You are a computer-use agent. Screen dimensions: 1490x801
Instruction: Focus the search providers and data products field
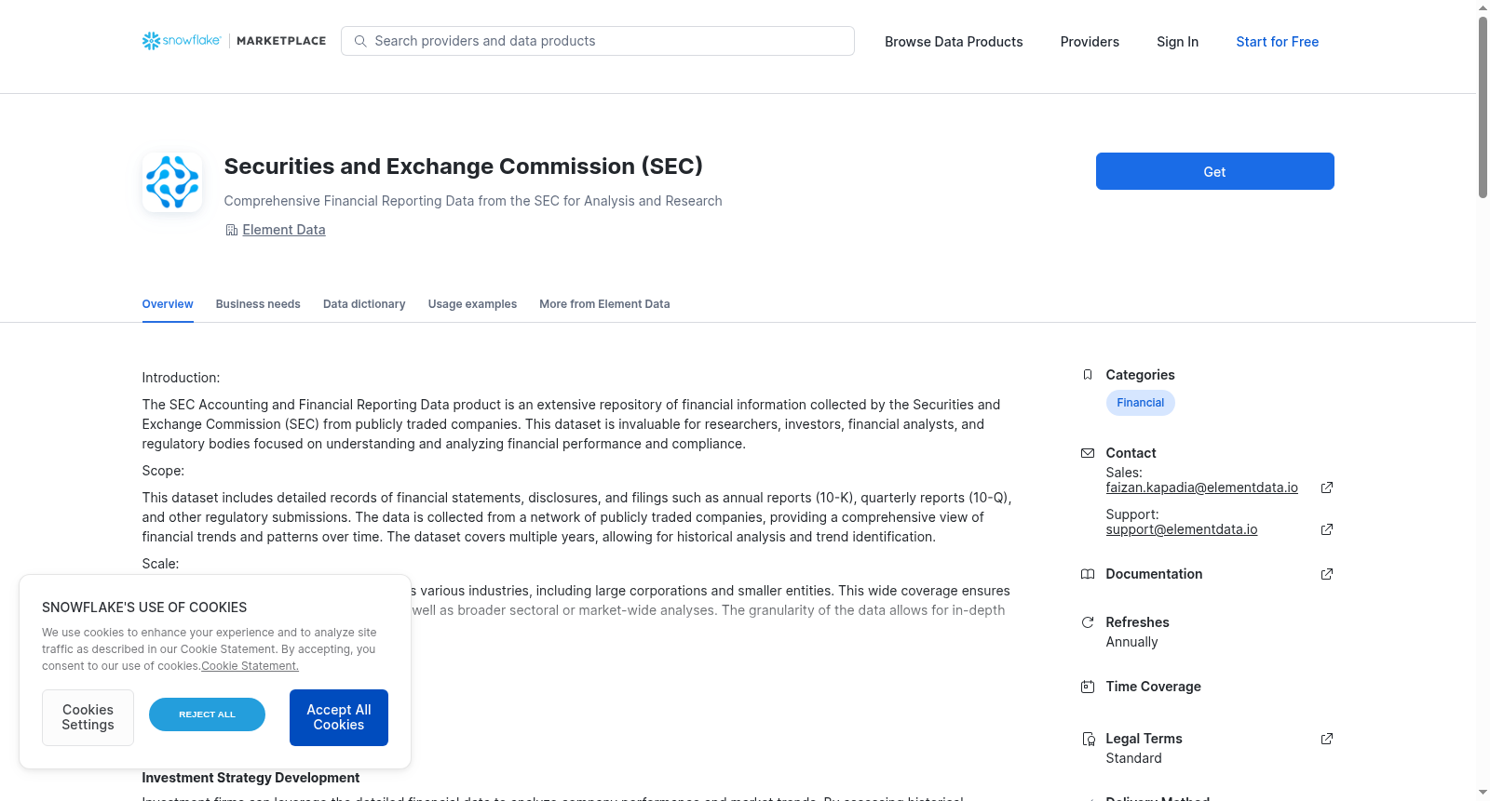598,41
